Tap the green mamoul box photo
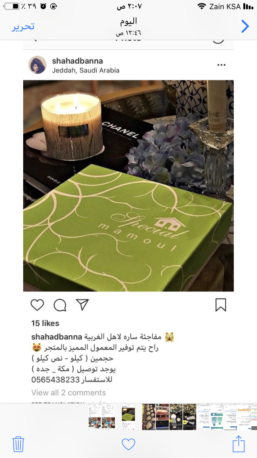The image size is (257, 458). click(x=128, y=186)
